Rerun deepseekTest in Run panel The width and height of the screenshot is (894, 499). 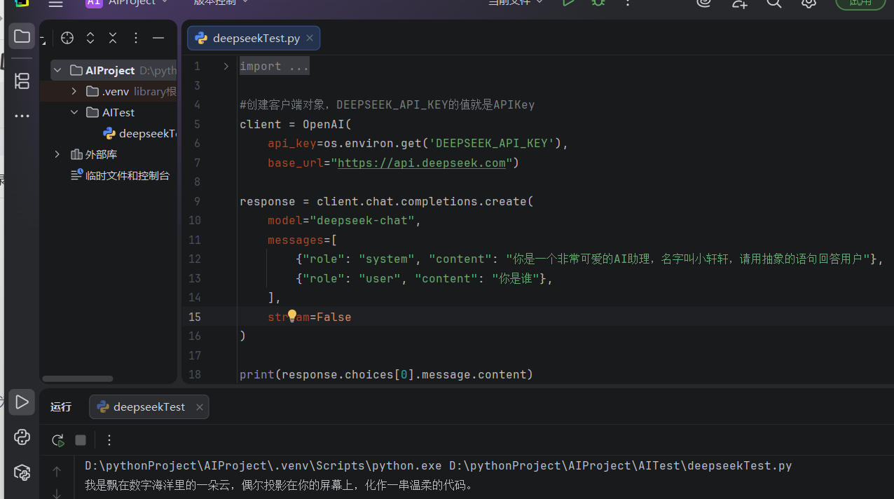(x=58, y=440)
